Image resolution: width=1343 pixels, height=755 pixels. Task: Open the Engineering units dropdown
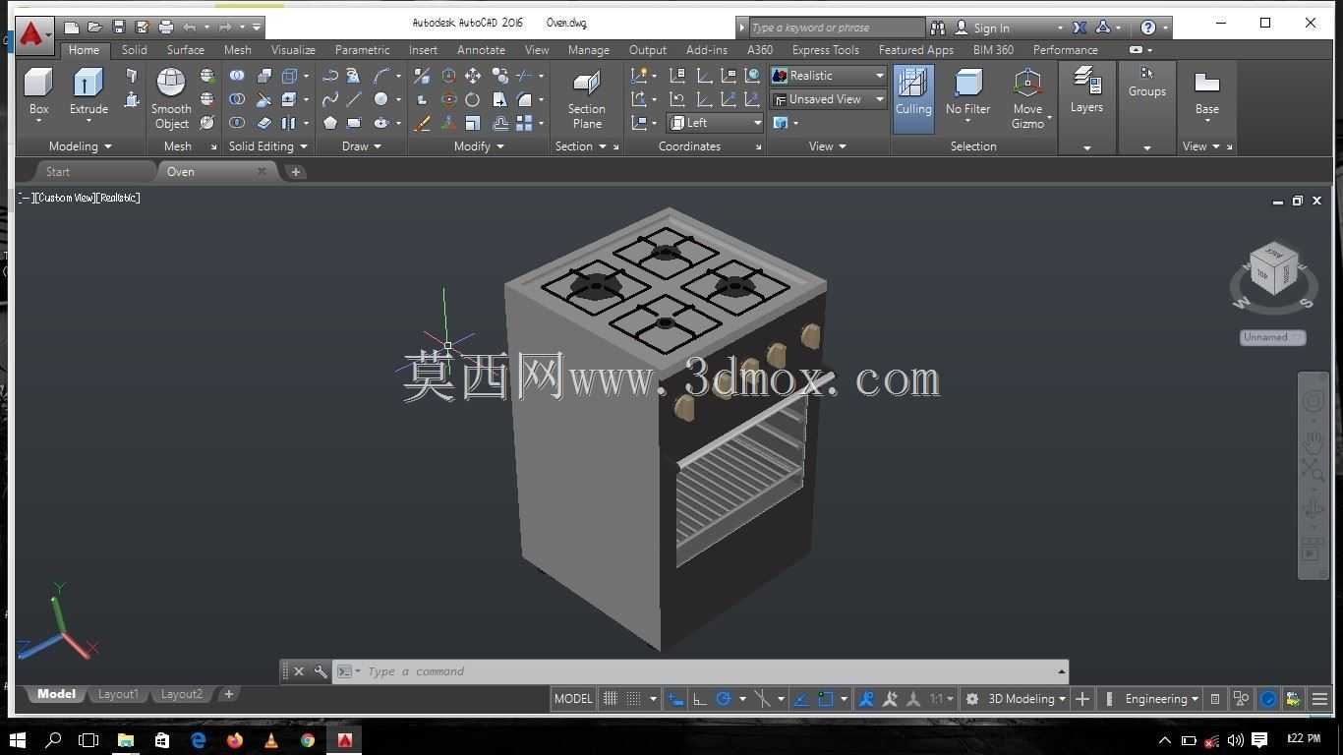point(1162,699)
